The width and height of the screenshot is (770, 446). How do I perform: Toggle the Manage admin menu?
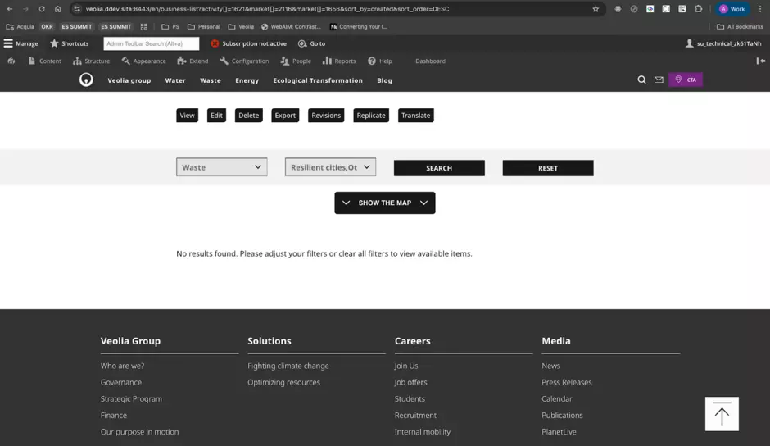pyautogui.click(x=20, y=43)
